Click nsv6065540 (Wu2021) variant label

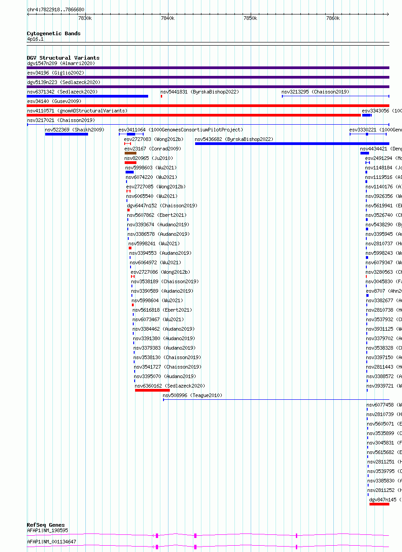click(x=152, y=196)
